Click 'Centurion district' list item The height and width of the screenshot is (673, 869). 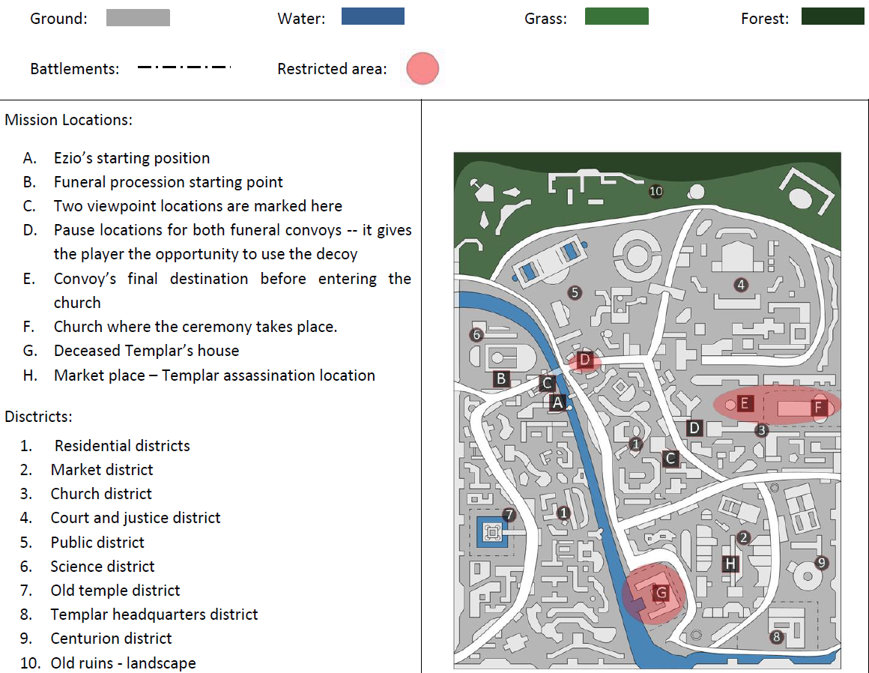click(111, 638)
